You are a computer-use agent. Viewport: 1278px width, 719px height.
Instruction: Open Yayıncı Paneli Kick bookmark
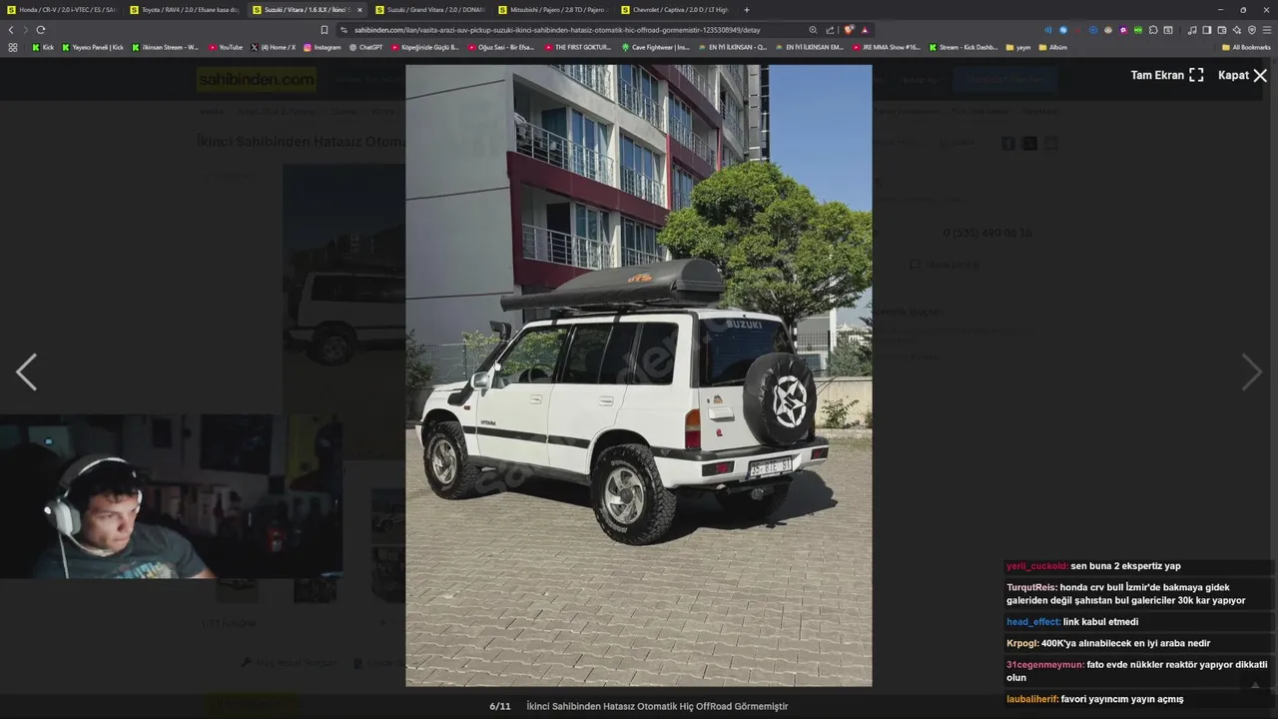tap(93, 47)
